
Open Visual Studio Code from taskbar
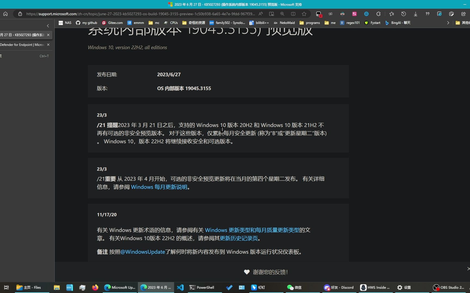pyautogui.click(x=180, y=287)
